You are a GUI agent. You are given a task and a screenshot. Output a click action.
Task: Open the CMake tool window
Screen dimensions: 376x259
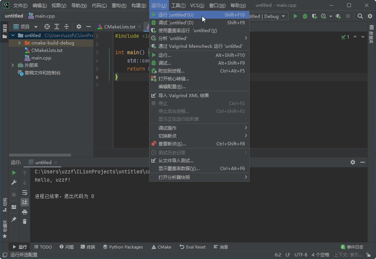click(161, 247)
